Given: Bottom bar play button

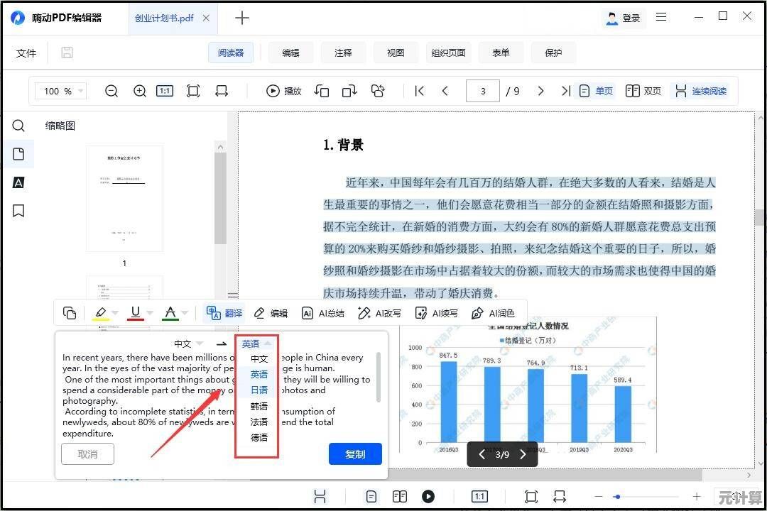Looking at the screenshot, I should click(428, 496).
